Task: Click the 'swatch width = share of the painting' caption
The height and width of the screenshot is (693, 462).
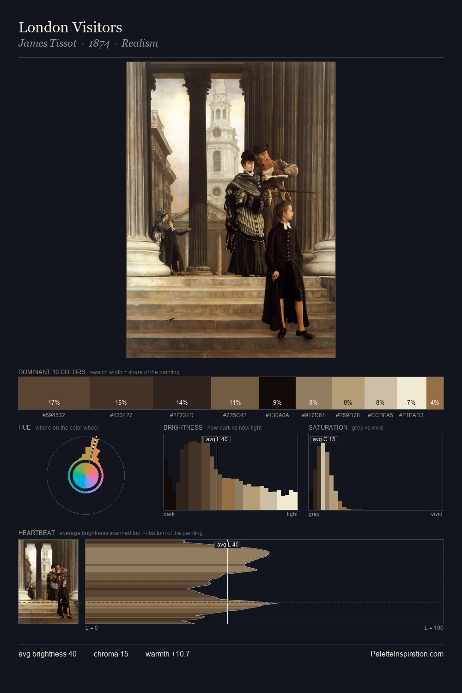Action: [135, 372]
